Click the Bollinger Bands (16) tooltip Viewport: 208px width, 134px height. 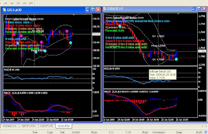163,75
